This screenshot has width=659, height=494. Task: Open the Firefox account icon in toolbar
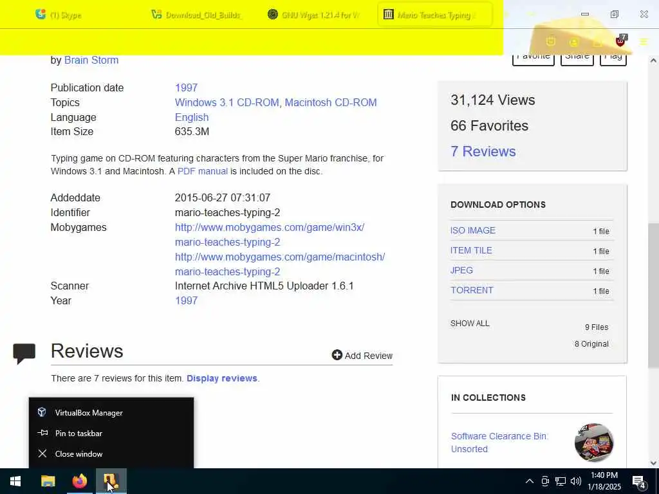point(573,42)
